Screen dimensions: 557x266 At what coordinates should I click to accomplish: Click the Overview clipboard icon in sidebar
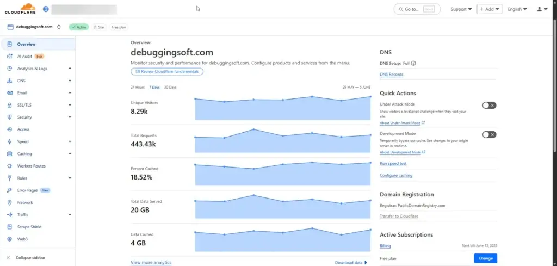(10, 45)
